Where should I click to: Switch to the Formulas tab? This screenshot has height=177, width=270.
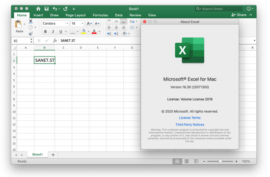[x=100, y=15]
